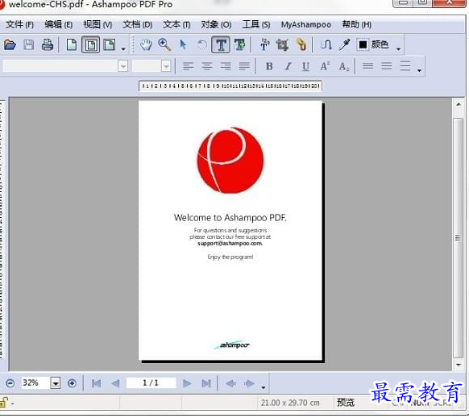Apply subscript formatting
469x418 pixels.
(x=343, y=66)
